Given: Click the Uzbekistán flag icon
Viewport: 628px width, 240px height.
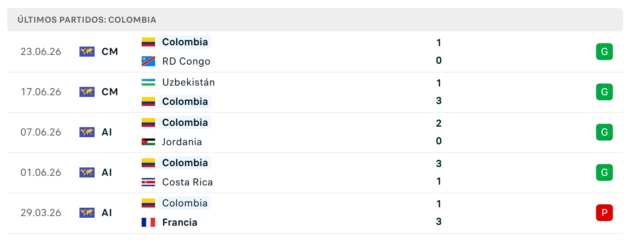Looking at the screenshot, I should point(148,82).
